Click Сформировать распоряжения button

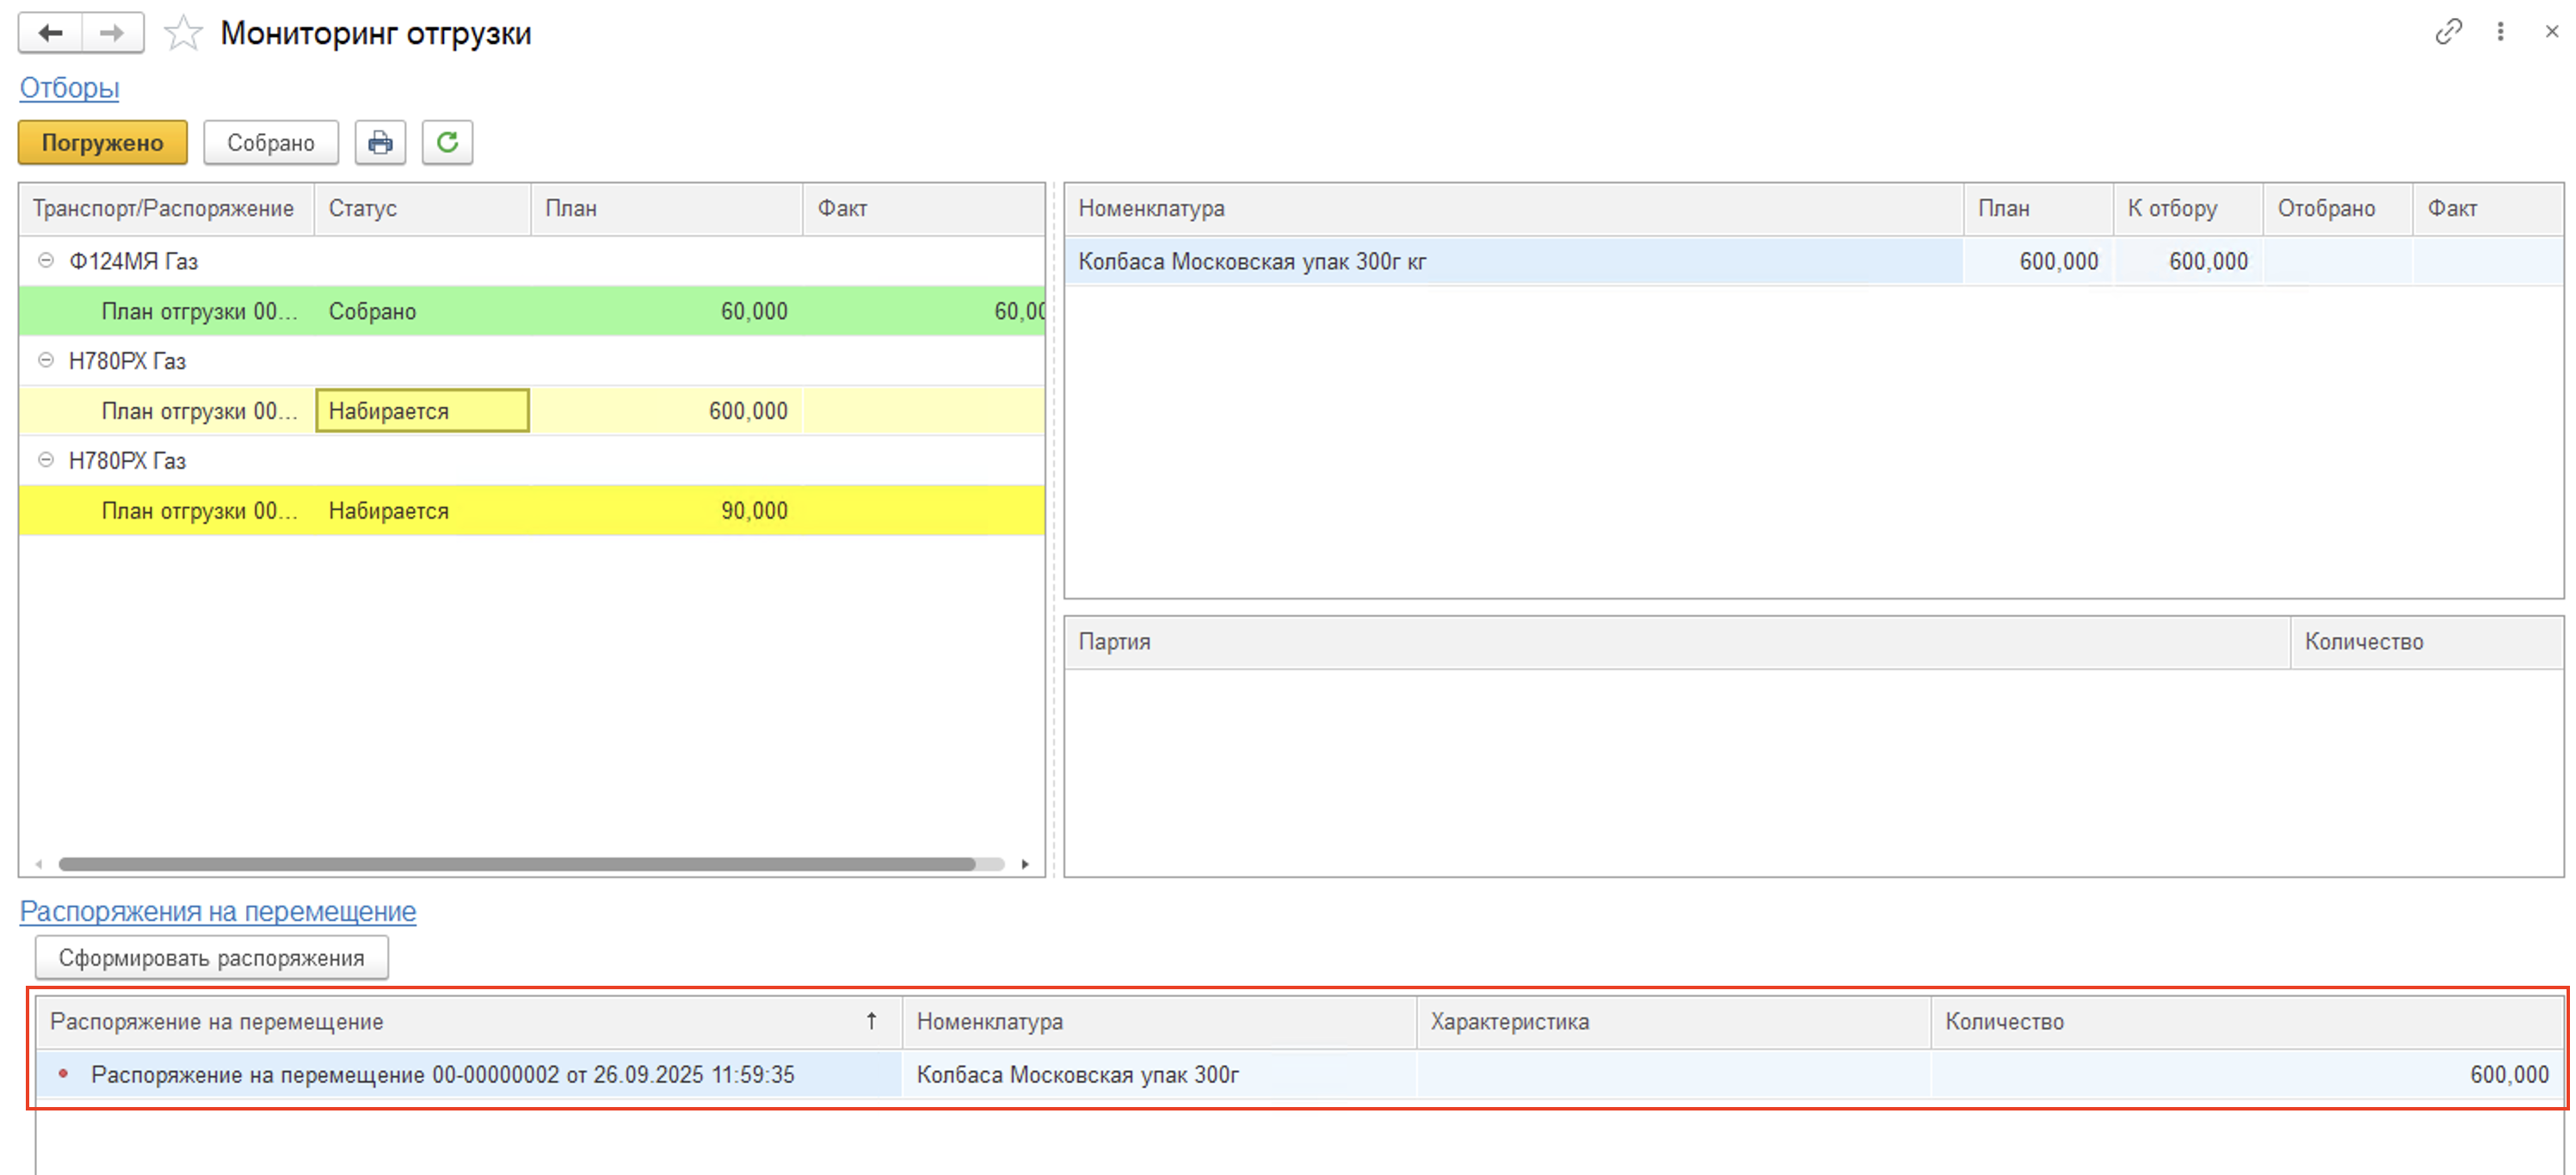tap(211, 958)
